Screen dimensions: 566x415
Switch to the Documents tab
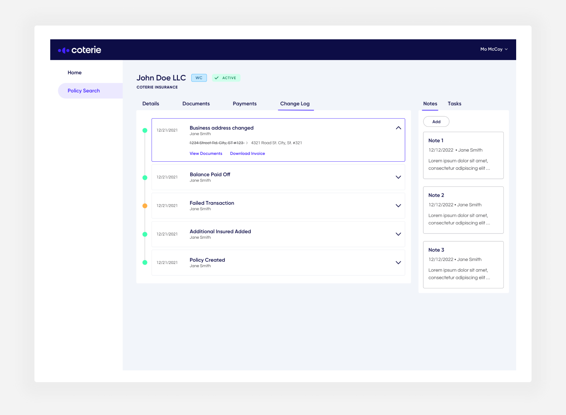[196, 104]
